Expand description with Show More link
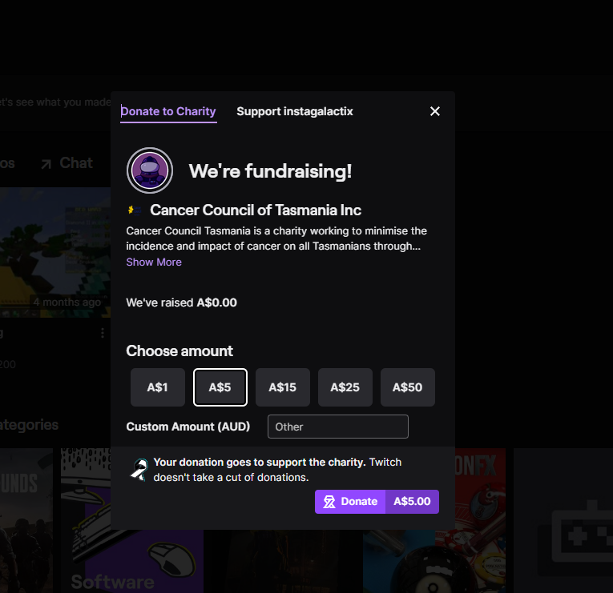This screenshot has width=613, height=593. tap(154, 262)
